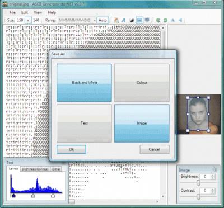The width and height of the screenshot is (224, 208).
Task: Rotate image with second green arrow
Action: (x=165, y=20)
